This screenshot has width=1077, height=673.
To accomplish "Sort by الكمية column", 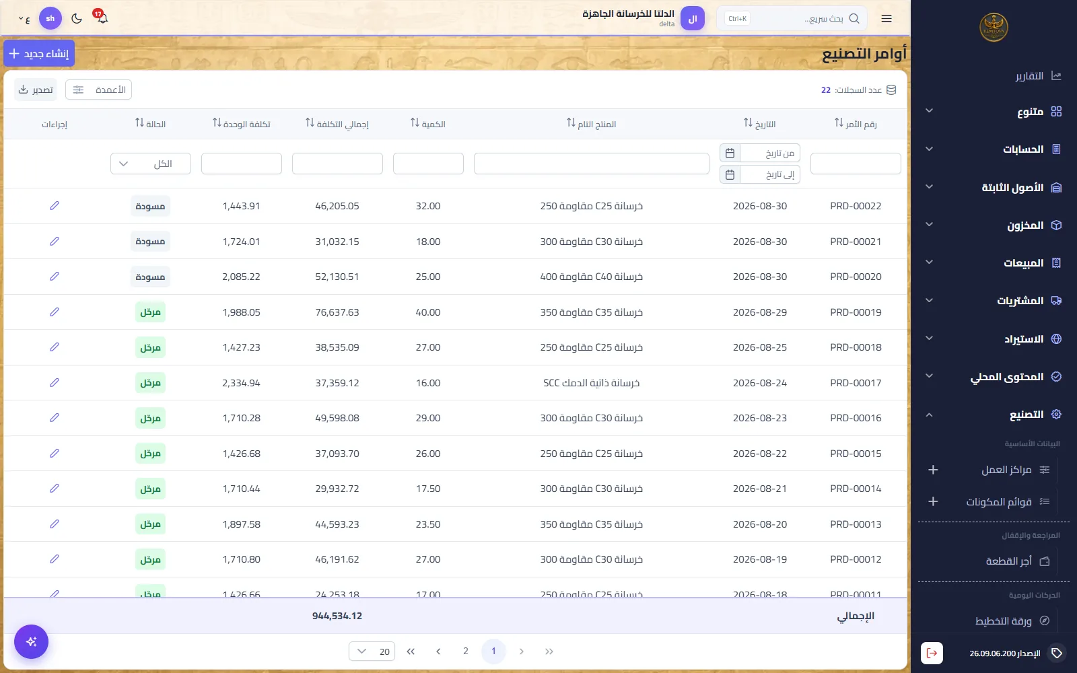I will (x=415, y=122).
